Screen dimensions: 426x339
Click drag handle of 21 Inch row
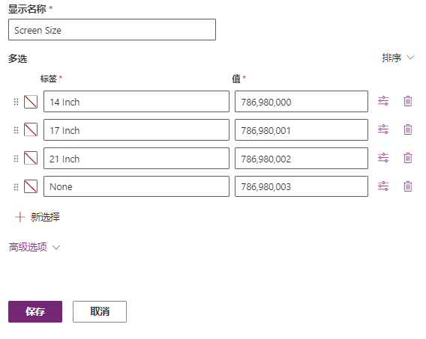16,159
